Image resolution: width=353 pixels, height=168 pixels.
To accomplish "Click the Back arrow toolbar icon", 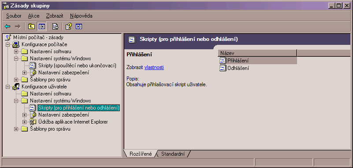I will tap(7, 27).
